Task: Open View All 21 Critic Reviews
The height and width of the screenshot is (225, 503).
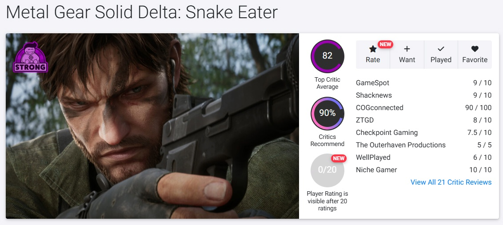Action: point(451,182)
